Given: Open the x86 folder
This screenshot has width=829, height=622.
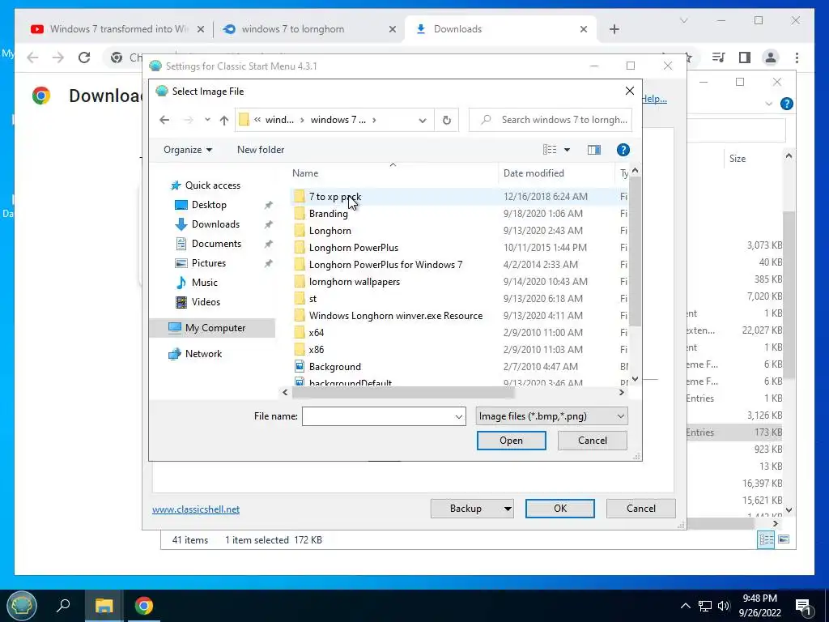Looking at the screenshot, I should pos(317,350).
